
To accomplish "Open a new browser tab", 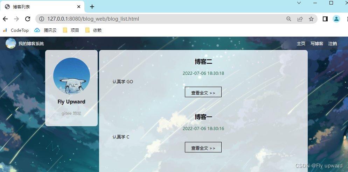I will [92, 7].
